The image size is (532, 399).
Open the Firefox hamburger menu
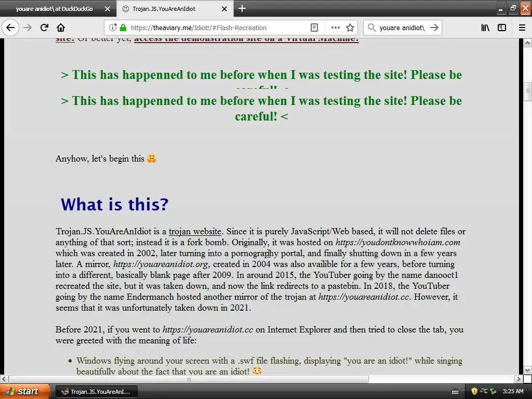tap(522, 28)
